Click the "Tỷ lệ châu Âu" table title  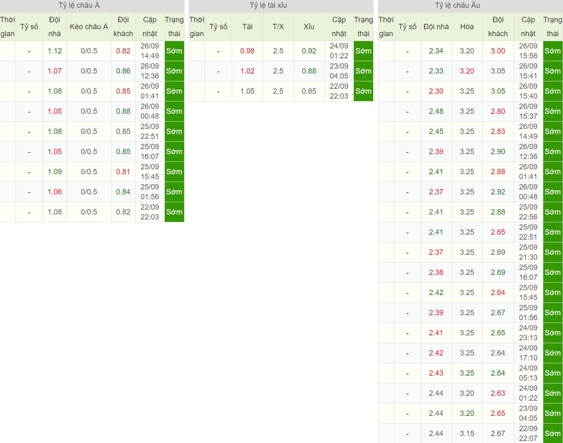[x=457, y=6]
